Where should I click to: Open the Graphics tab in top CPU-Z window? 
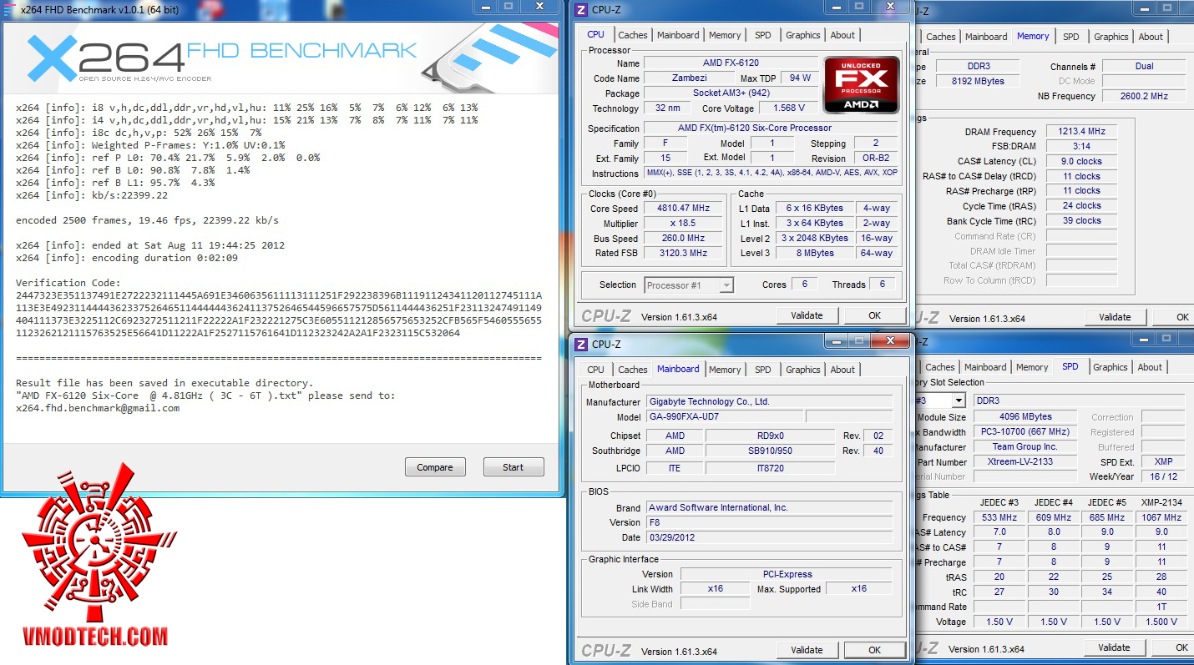point(803,35)
